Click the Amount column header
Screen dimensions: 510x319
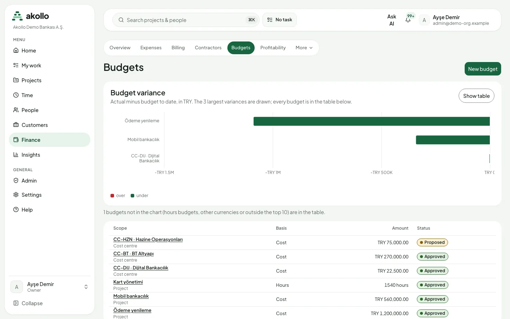coord(400,228)
